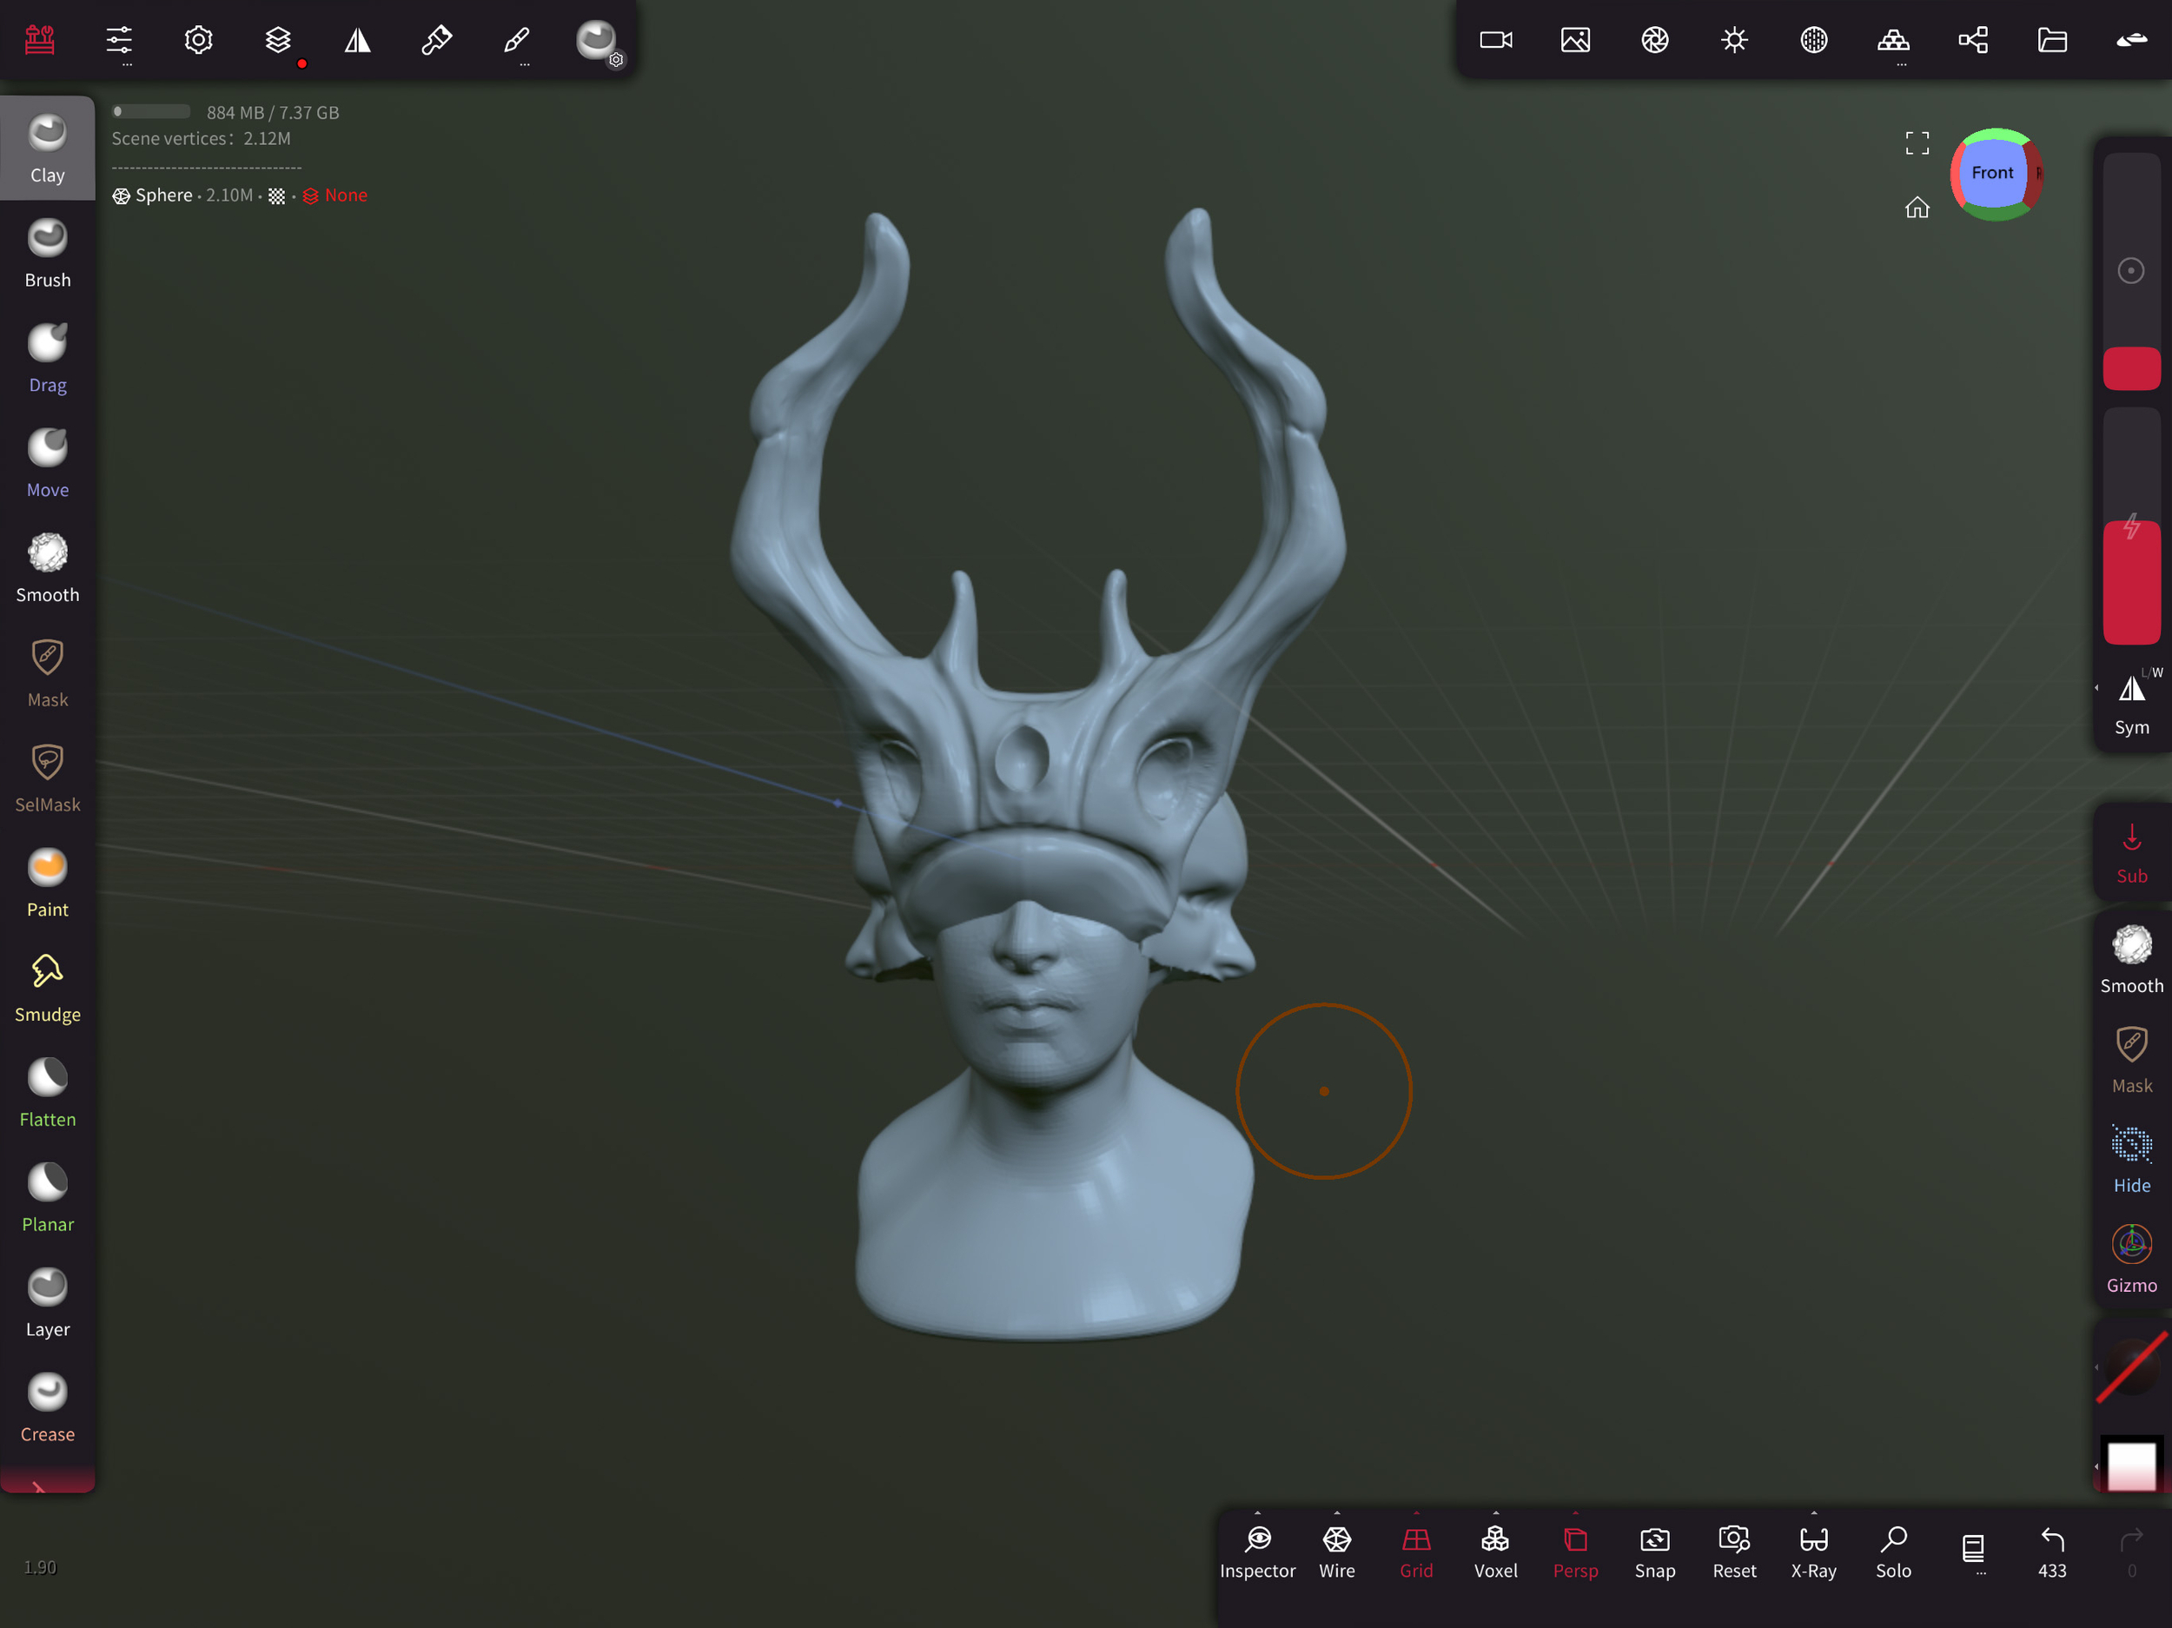The height and width of the screenshot is (1628, 2172).
Task: Select the Smudge tool
Action: (x=47, y=987)
